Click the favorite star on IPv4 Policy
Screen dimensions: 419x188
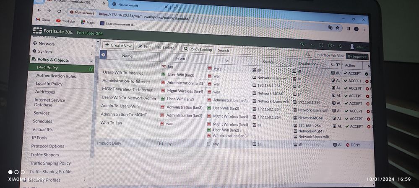[x=91, y=69]
